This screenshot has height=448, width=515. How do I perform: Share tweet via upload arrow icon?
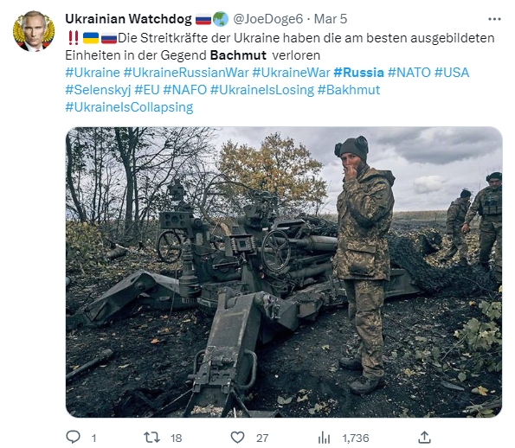point(424,437)
